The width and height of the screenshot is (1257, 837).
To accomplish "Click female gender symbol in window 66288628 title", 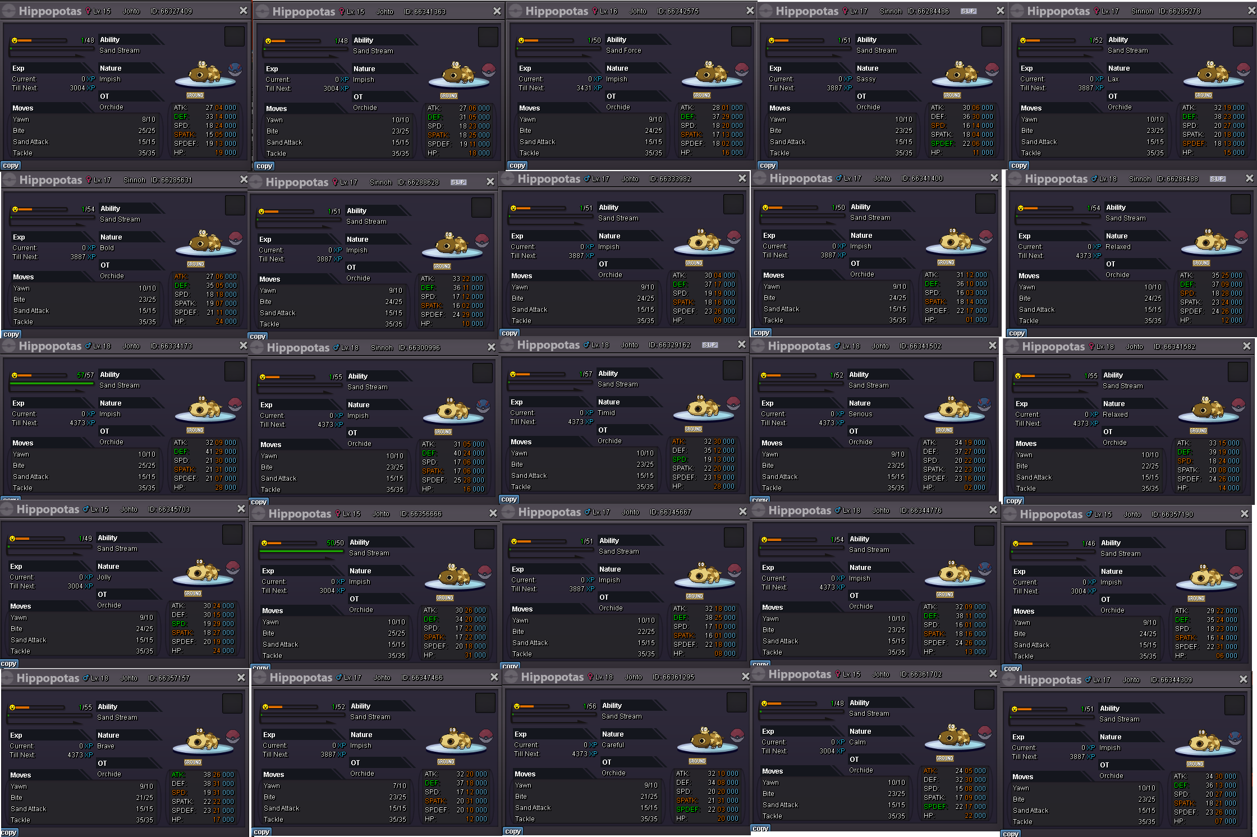I will (x=335, y=182).
